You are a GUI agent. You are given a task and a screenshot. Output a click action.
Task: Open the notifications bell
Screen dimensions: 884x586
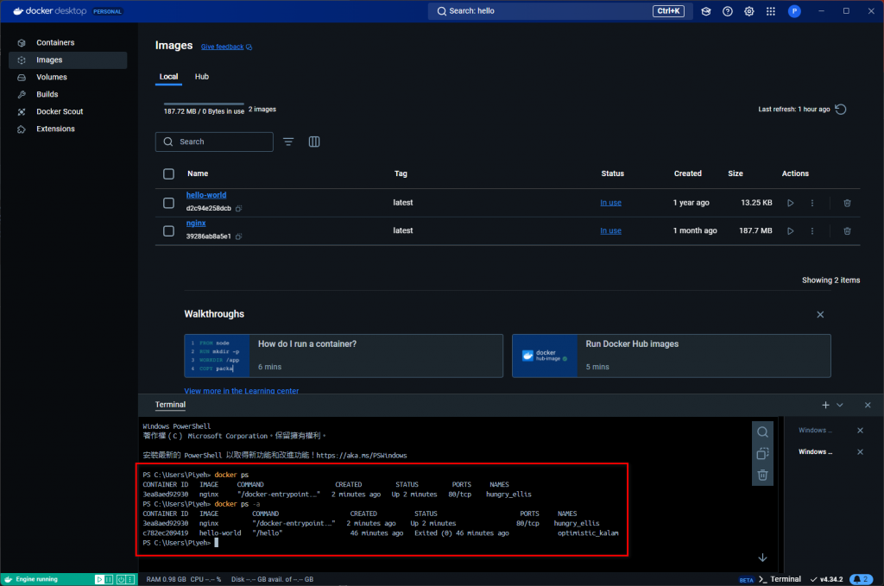pos(862,579)
